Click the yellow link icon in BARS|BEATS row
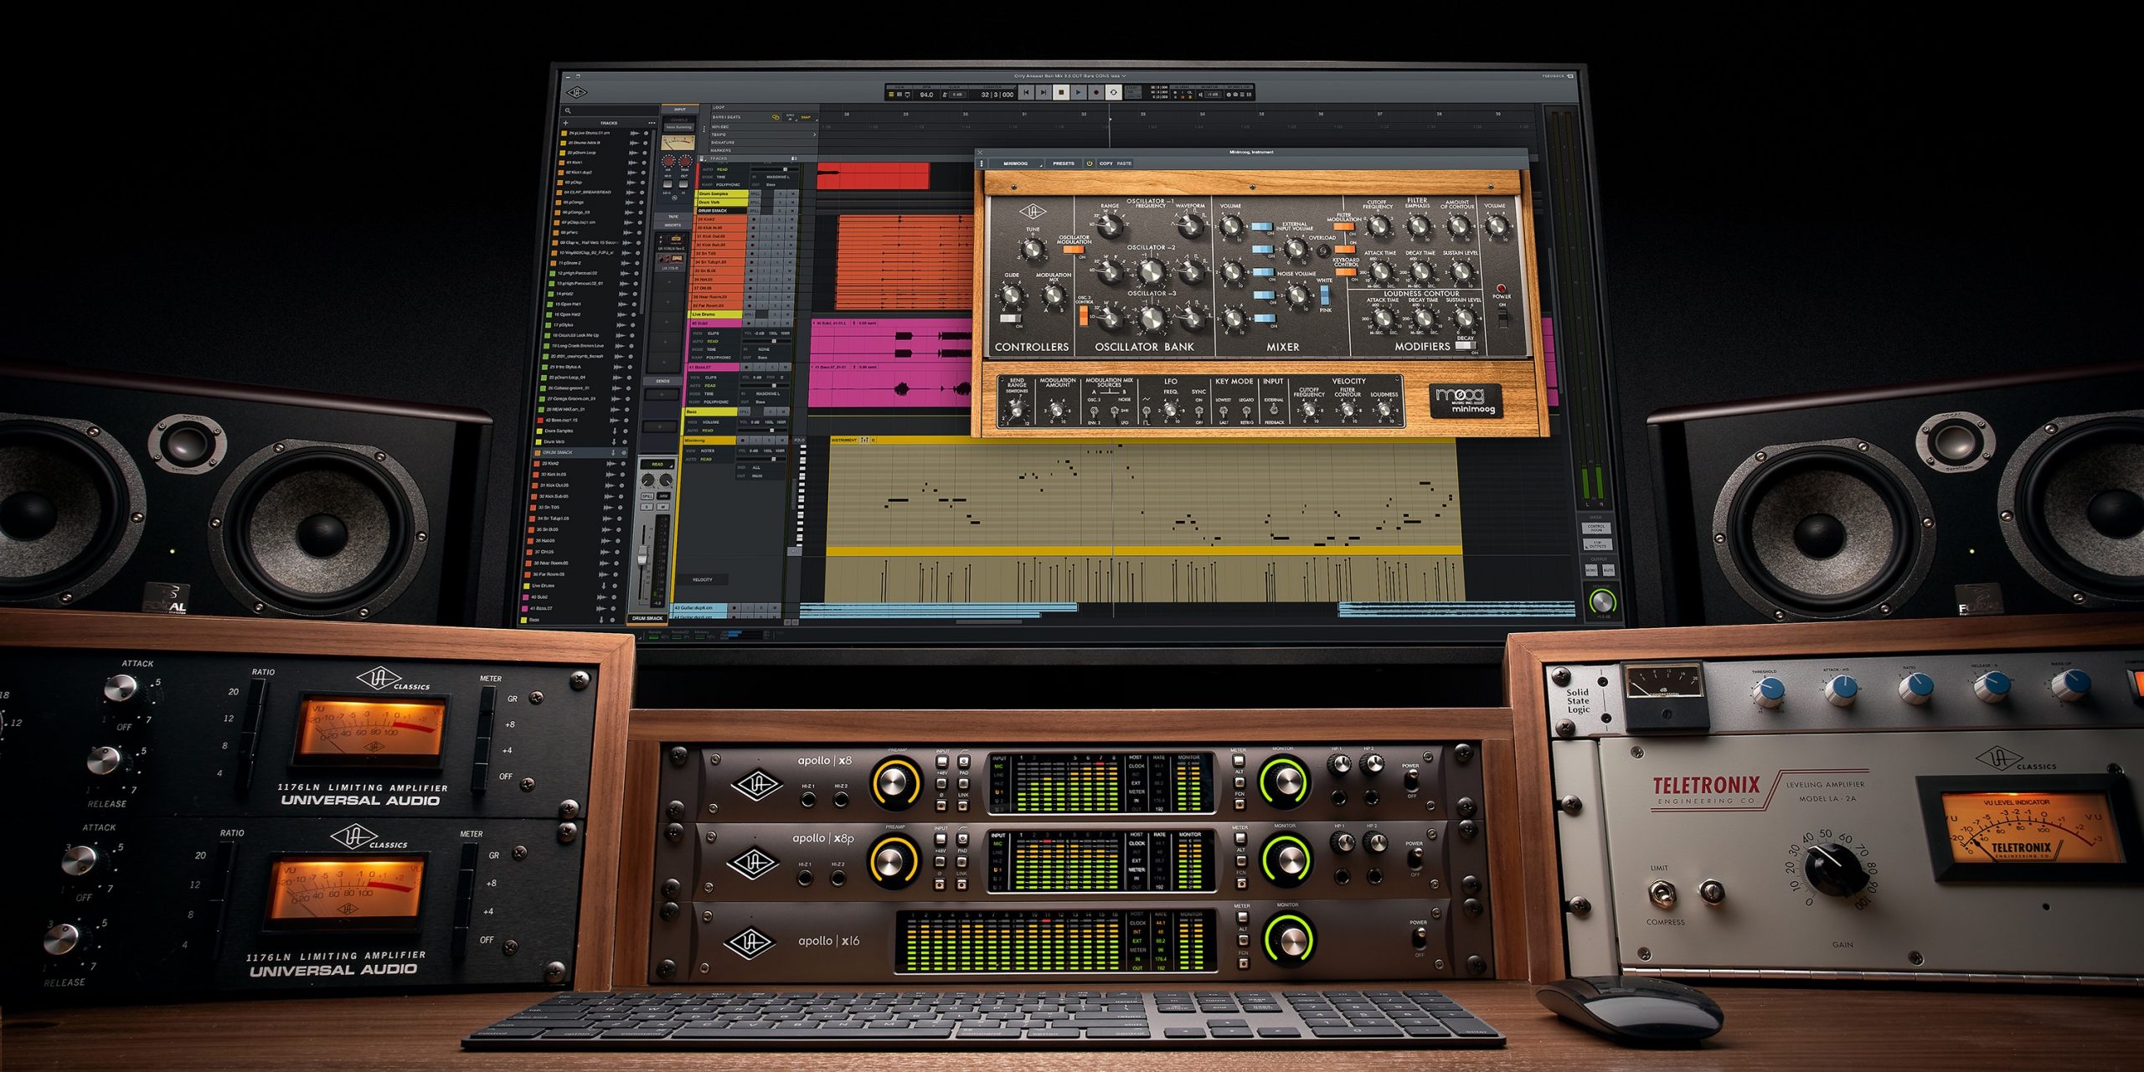This screenshot has height=1072, width=2144. [x=776, y=117]
